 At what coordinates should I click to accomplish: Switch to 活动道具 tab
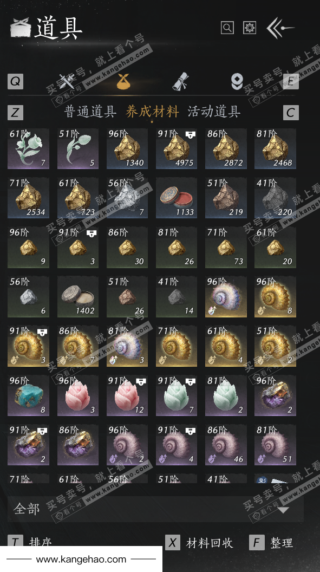(x=214, y=112)
